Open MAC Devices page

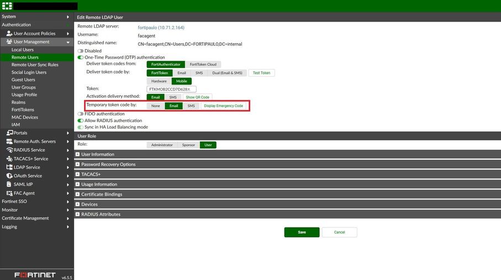pyautogui.click(x=25, y=117)
